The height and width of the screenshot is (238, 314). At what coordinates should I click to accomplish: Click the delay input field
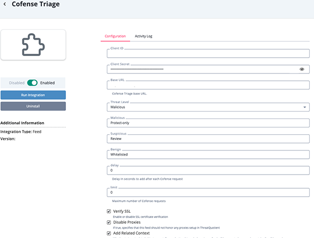pos(208,170)
